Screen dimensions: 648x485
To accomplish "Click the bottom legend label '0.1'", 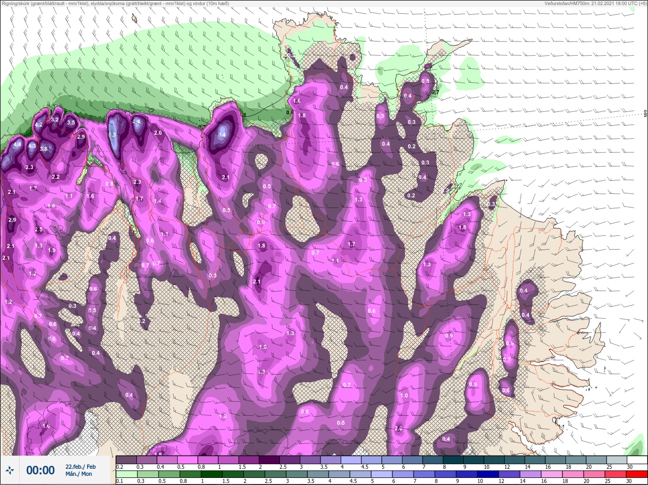I will tap(119, 481).
